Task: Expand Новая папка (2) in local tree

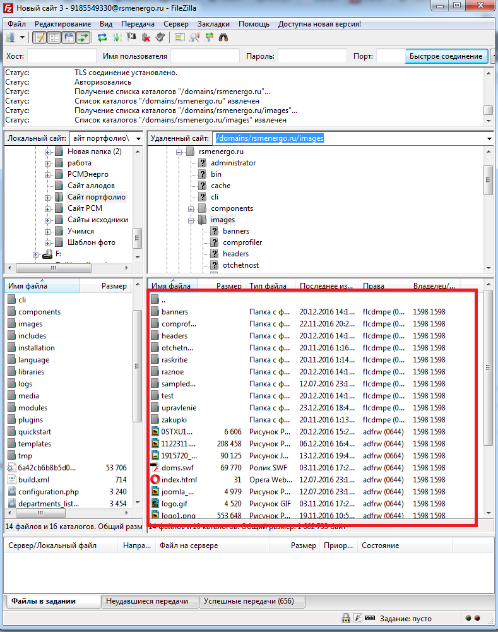Action: click(47, 152)
